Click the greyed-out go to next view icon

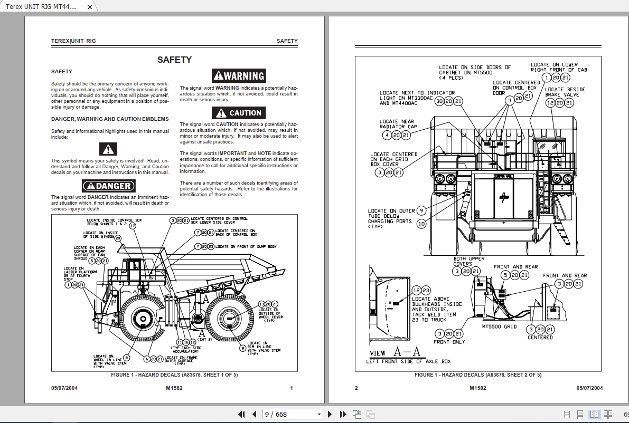[x=371, y=414]
